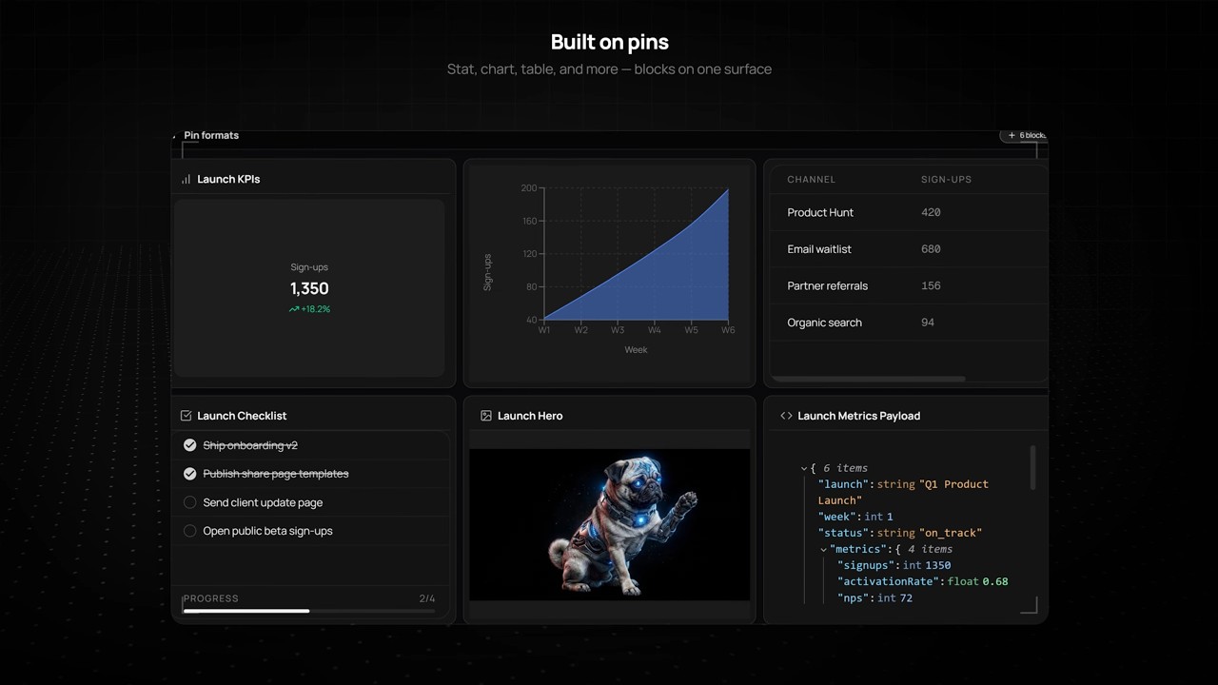
Task: Click the horizontal scrollbar under the channel table
Action: tap(868, 379)
